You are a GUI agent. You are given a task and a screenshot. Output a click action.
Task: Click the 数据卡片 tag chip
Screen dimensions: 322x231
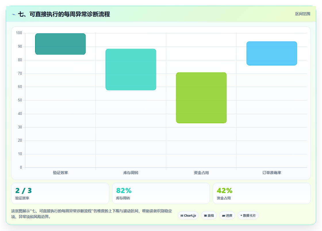coord(248,215)
